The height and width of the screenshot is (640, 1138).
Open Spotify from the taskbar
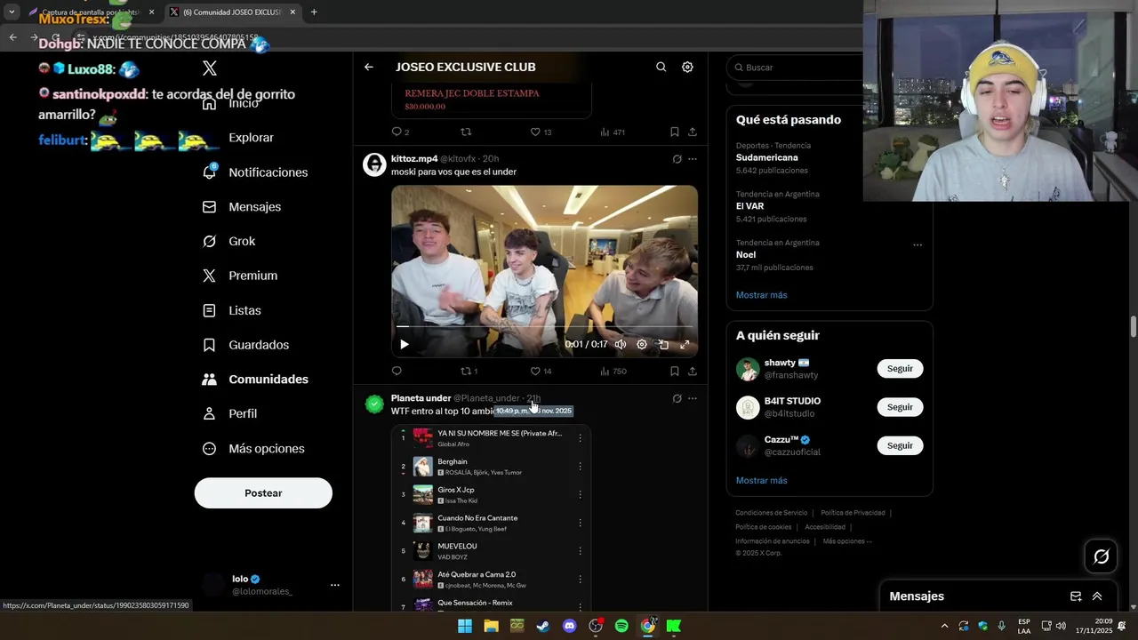(x=621, y=626)
